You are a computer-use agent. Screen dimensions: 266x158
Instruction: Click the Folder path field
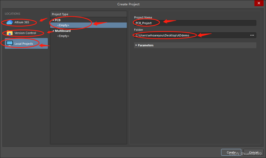191,35
